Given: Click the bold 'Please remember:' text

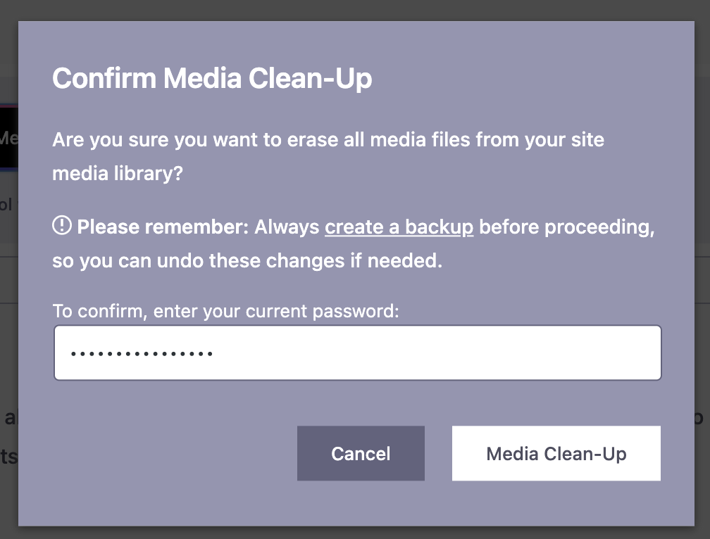Looking at the screenshot, I should point(163,227).
